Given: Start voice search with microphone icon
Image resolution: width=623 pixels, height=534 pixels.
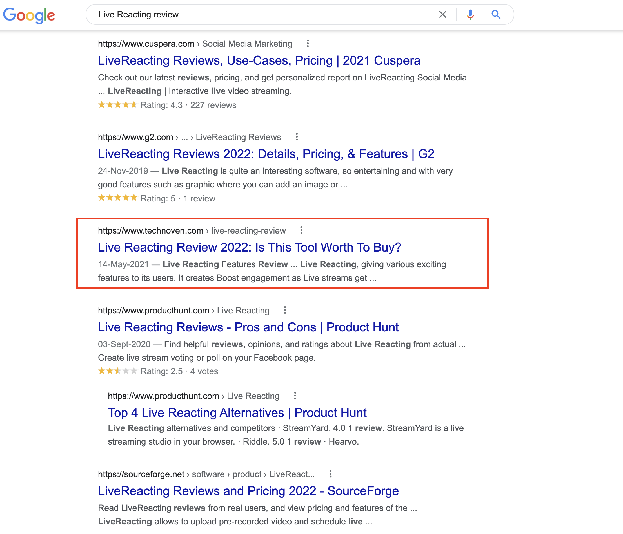Looking at the screenshot, I should (x=470, y=14).
